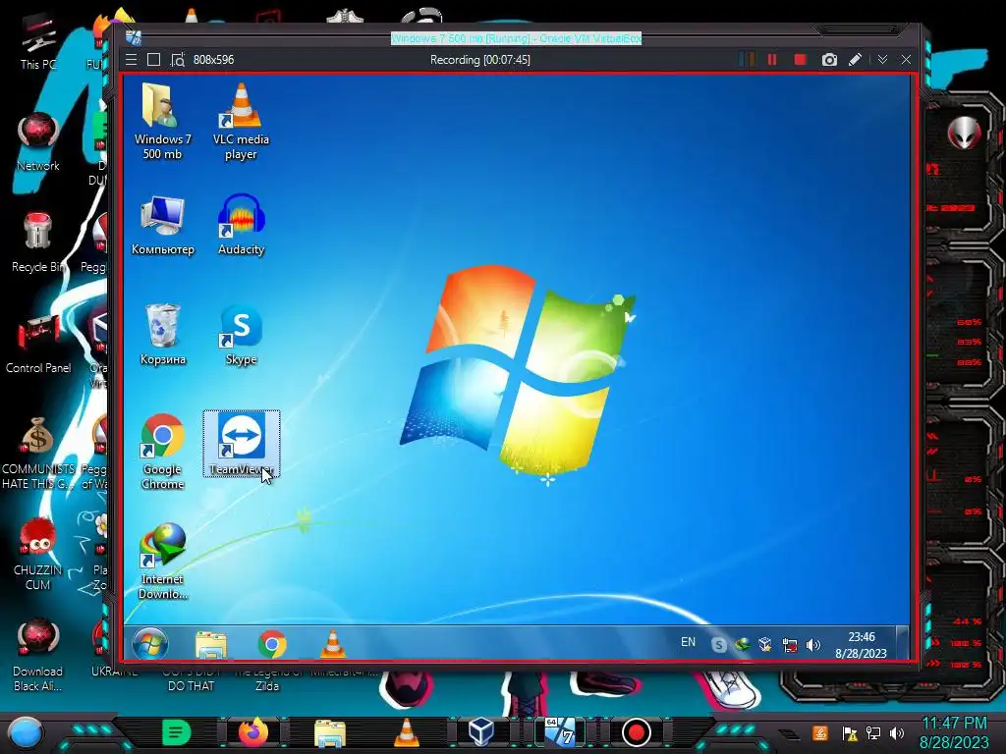This screenshot has height=754, width=1006.
Task: Open File Explorer in host taskbar
Action: pos(330,732)
